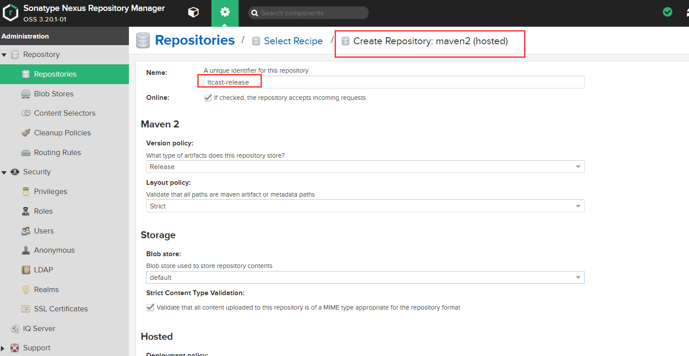Click the Storage section heading
This screenshot has width=689, height=356.
(x=158, y=235)
